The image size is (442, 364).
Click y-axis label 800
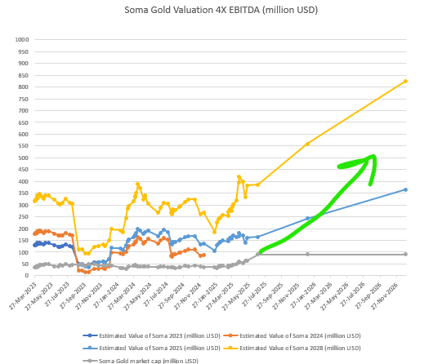pos(24,87)
